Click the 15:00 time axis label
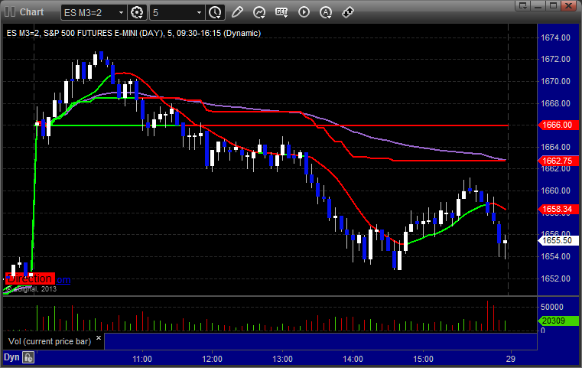The width and height of the screenshot is (582, 368). pos(423,359)
